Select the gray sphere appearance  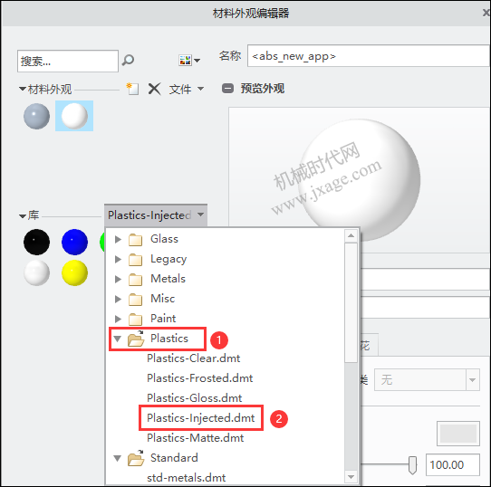click(36, 116)
